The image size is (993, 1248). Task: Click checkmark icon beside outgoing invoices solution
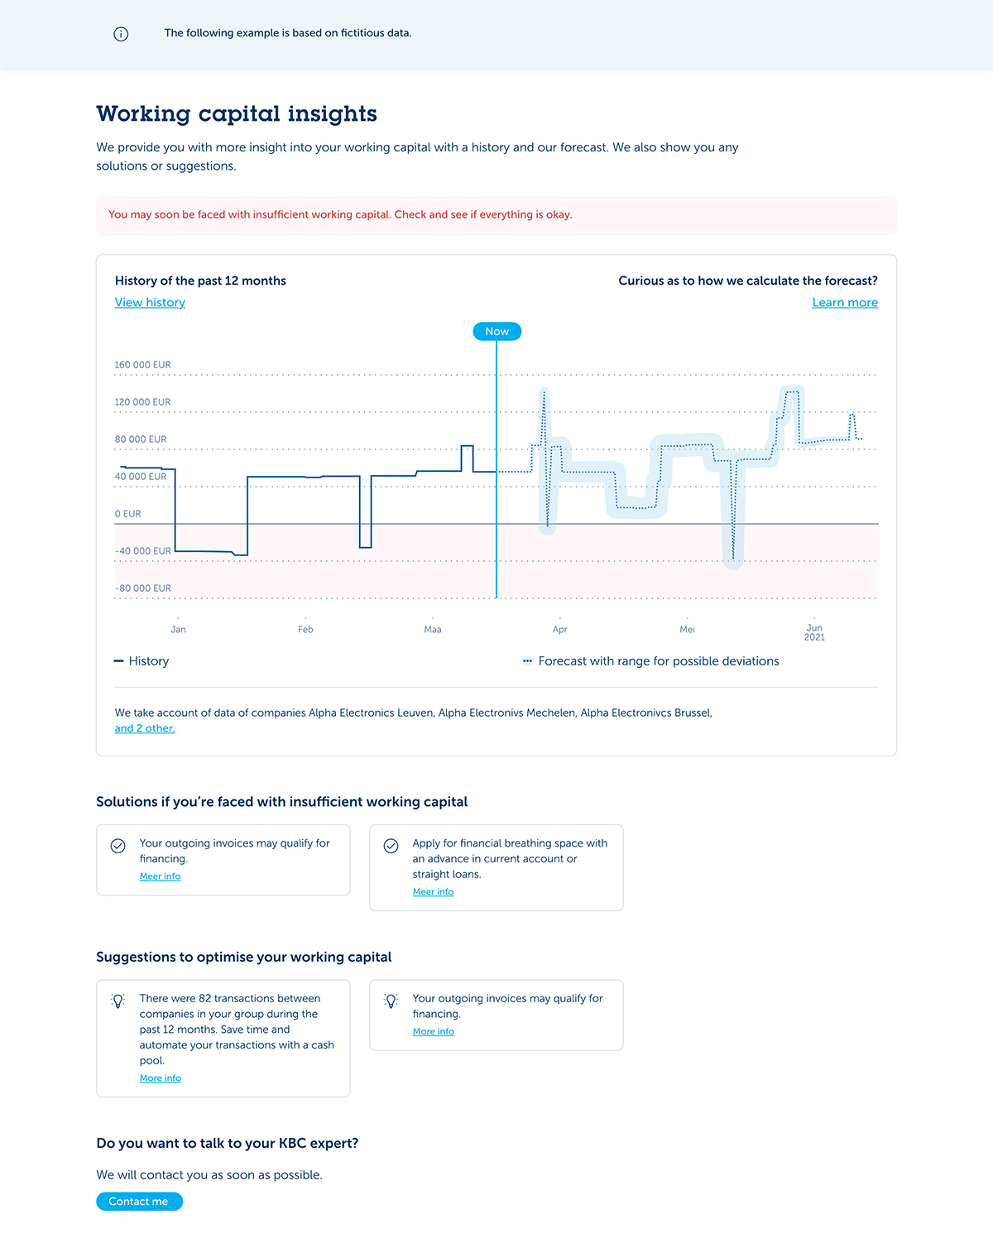pos(118,846)
